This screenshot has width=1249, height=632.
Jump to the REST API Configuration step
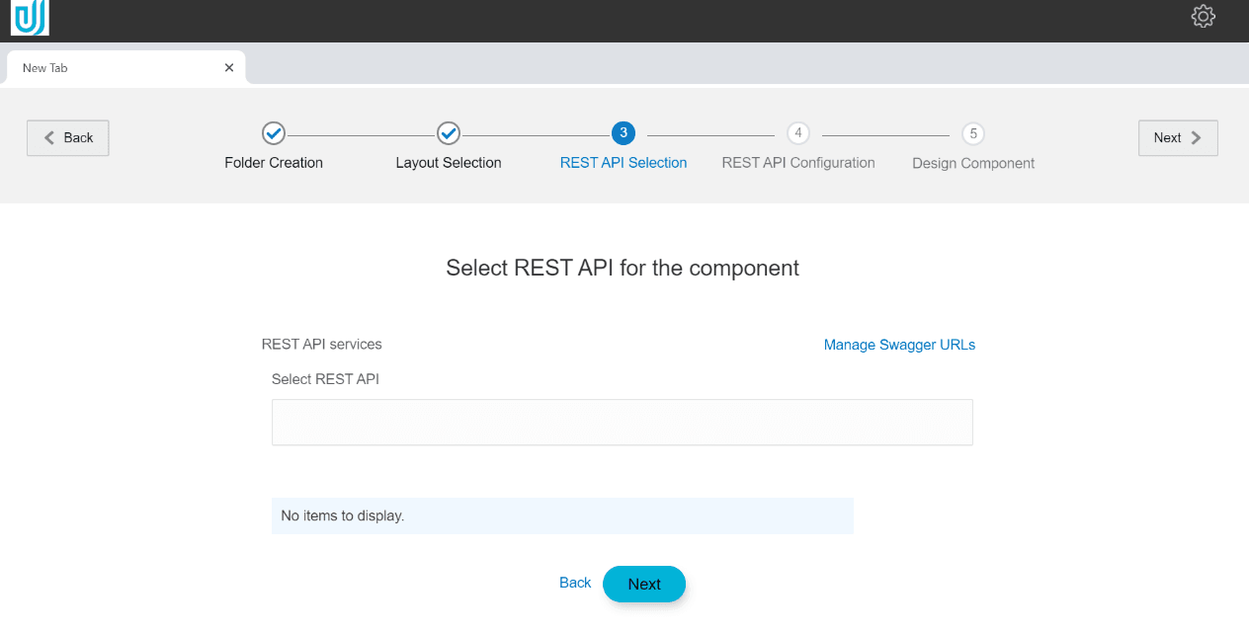(x=797, y=162)
